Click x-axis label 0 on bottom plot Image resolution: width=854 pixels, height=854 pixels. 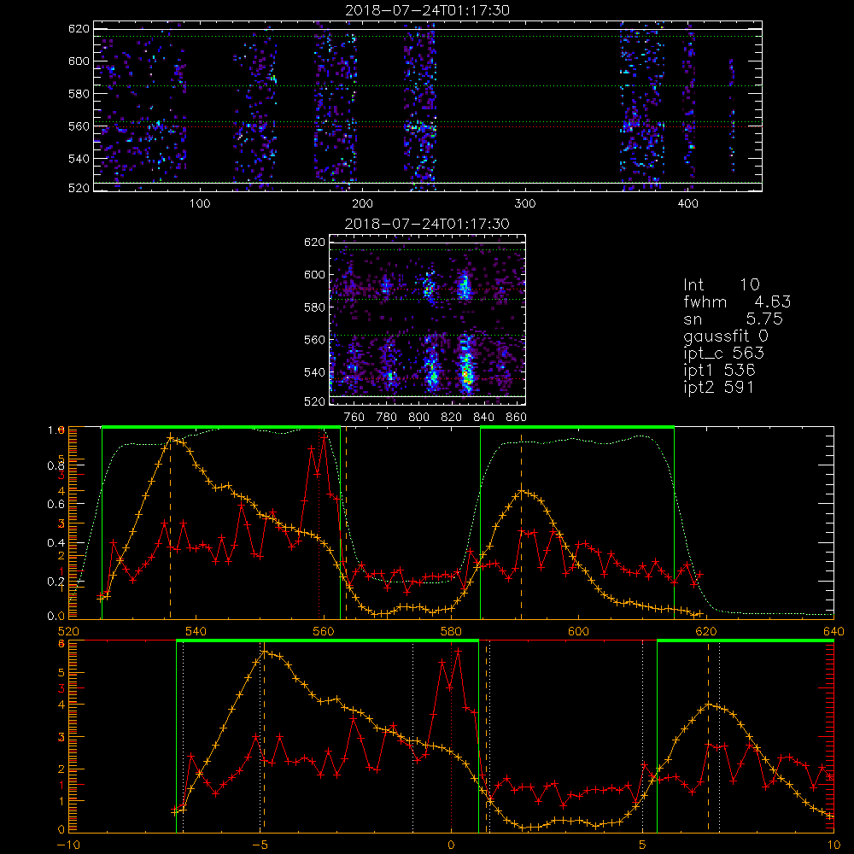451,845
